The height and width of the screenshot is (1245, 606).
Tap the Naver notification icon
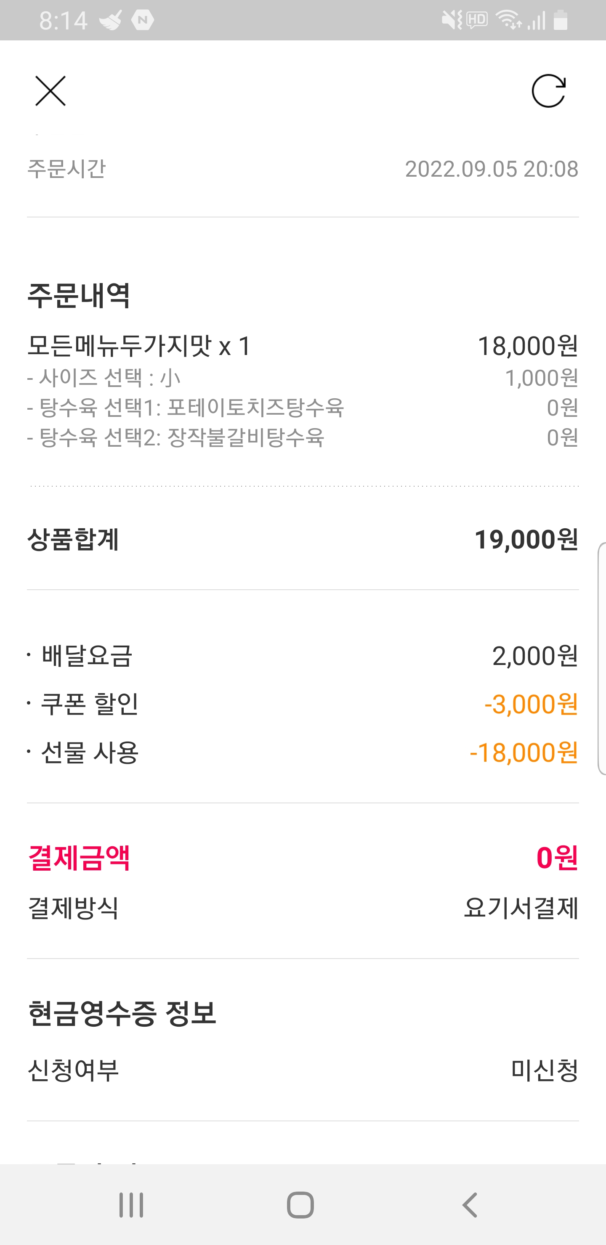pyautogui.click(x=143, y=20)
